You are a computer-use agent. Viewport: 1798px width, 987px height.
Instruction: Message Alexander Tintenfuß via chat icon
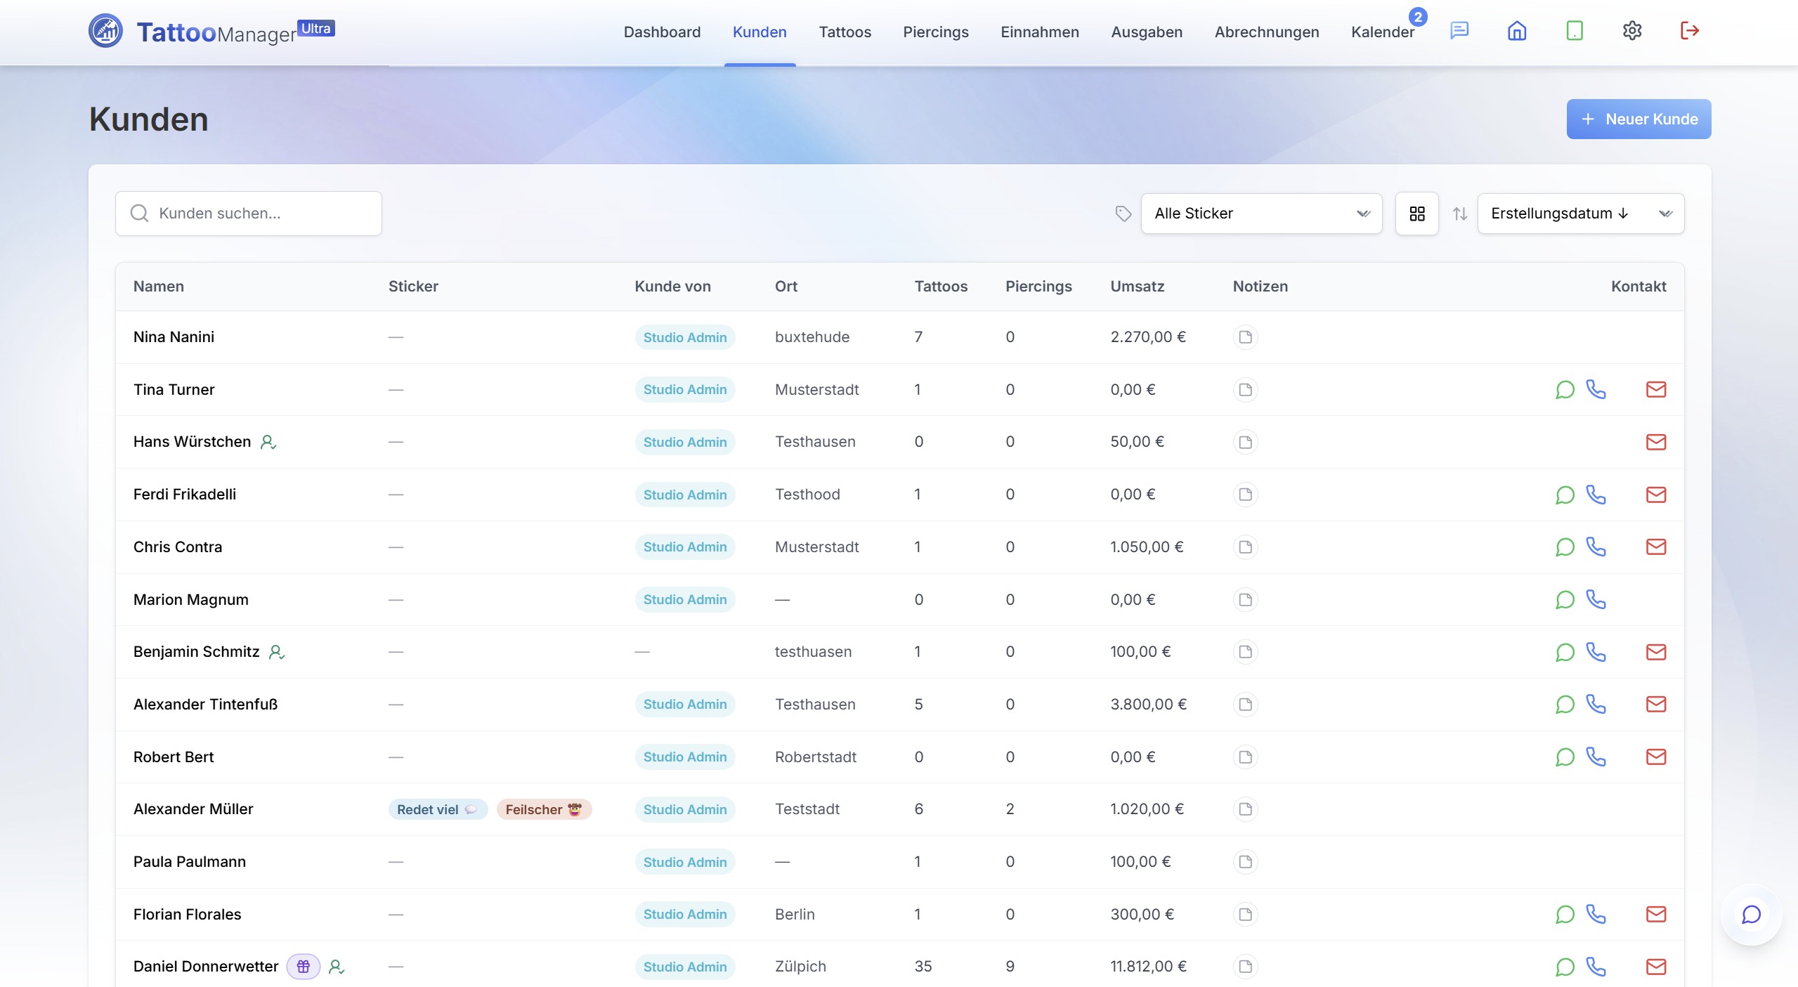[x=1565, y=705]
